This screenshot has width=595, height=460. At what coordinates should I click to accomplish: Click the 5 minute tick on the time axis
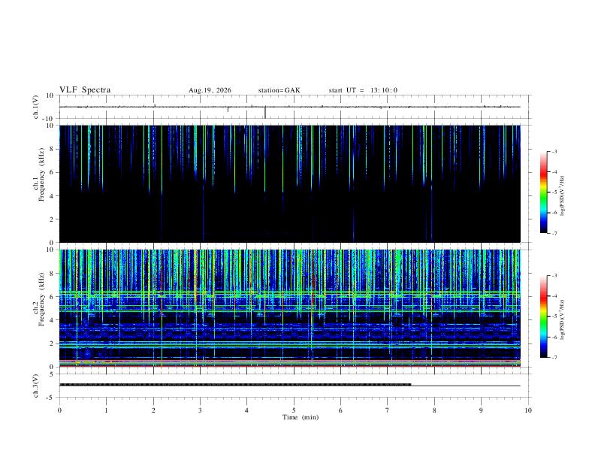pos(294,410)
